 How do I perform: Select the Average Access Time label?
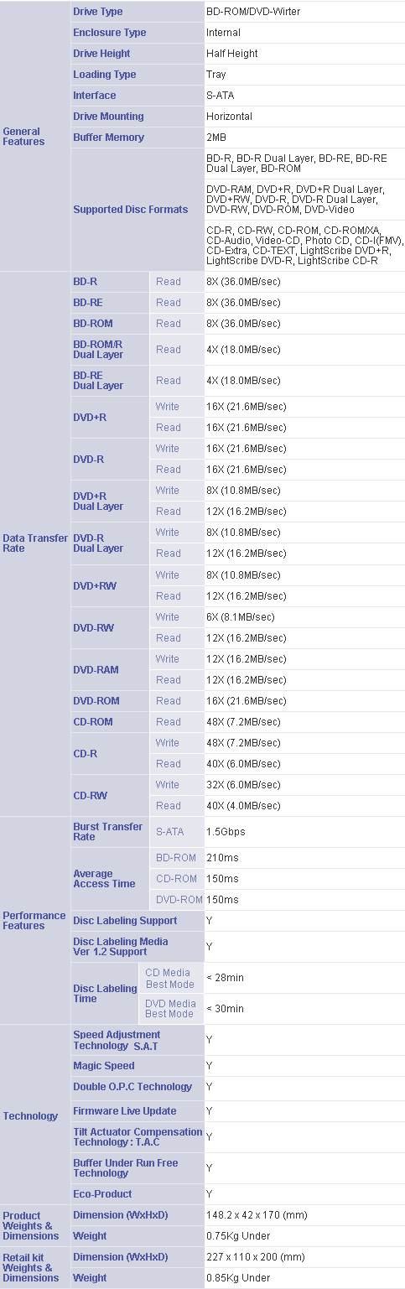point(104,878)
